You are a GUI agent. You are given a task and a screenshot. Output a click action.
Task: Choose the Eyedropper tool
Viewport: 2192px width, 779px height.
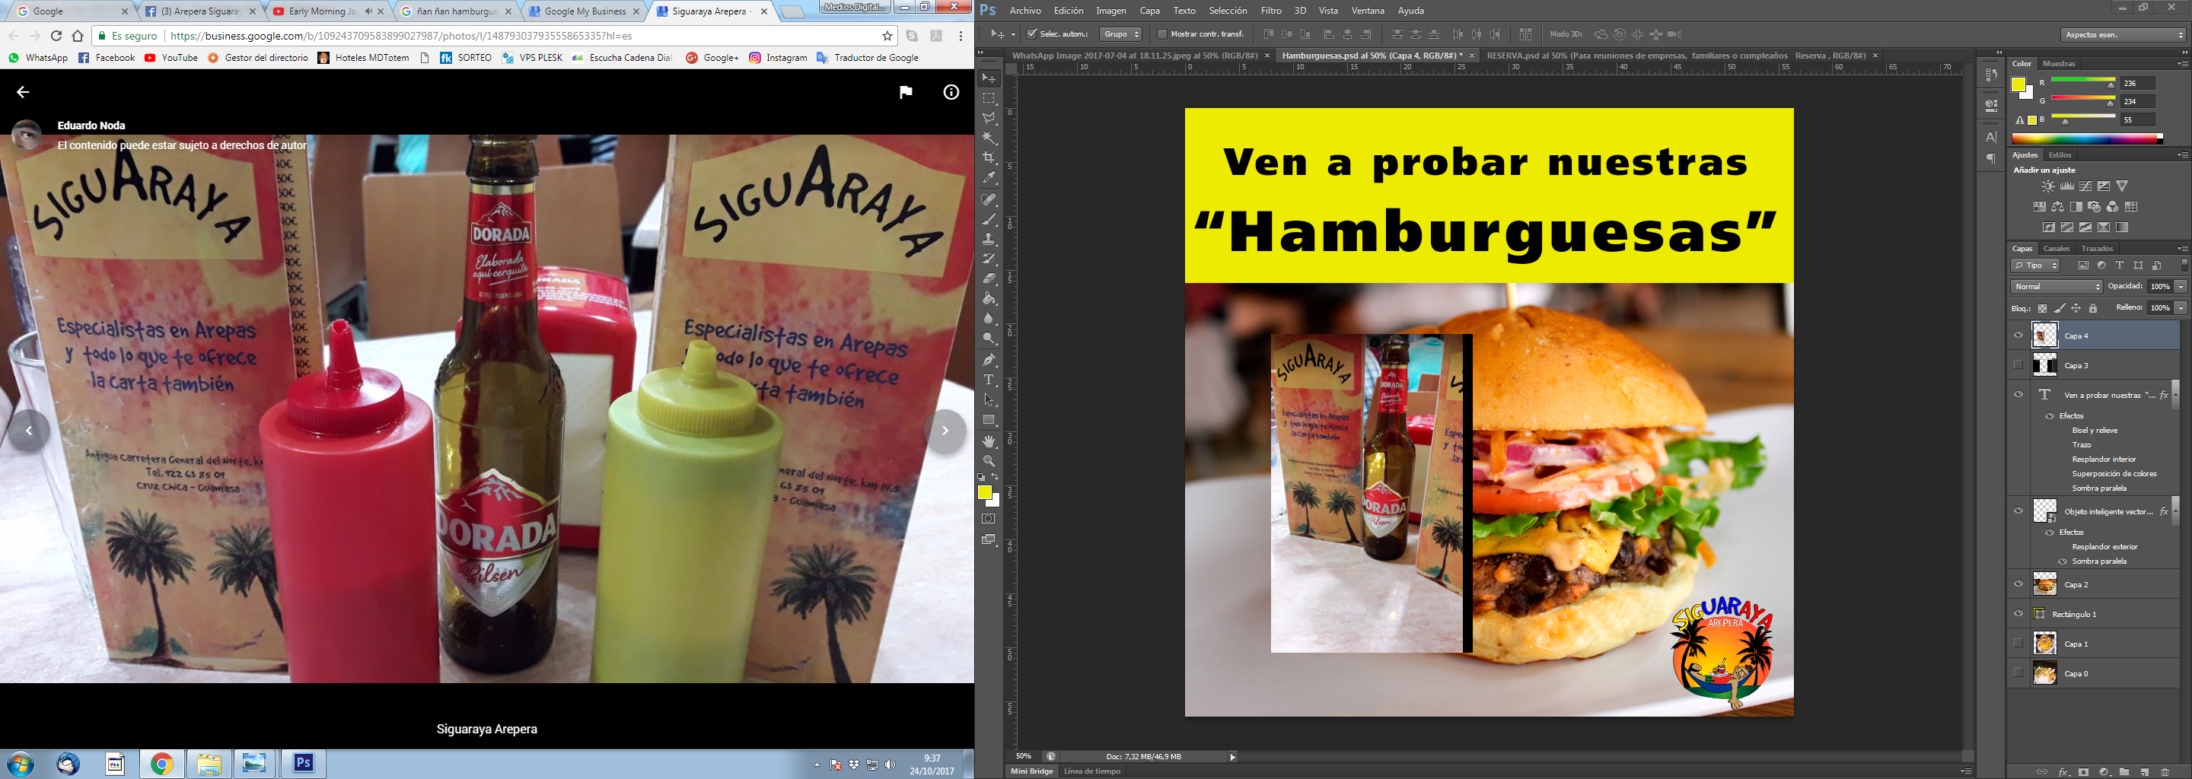coord(989,179)
